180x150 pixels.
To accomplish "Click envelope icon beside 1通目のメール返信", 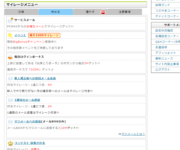I will [x=10, y=100].
